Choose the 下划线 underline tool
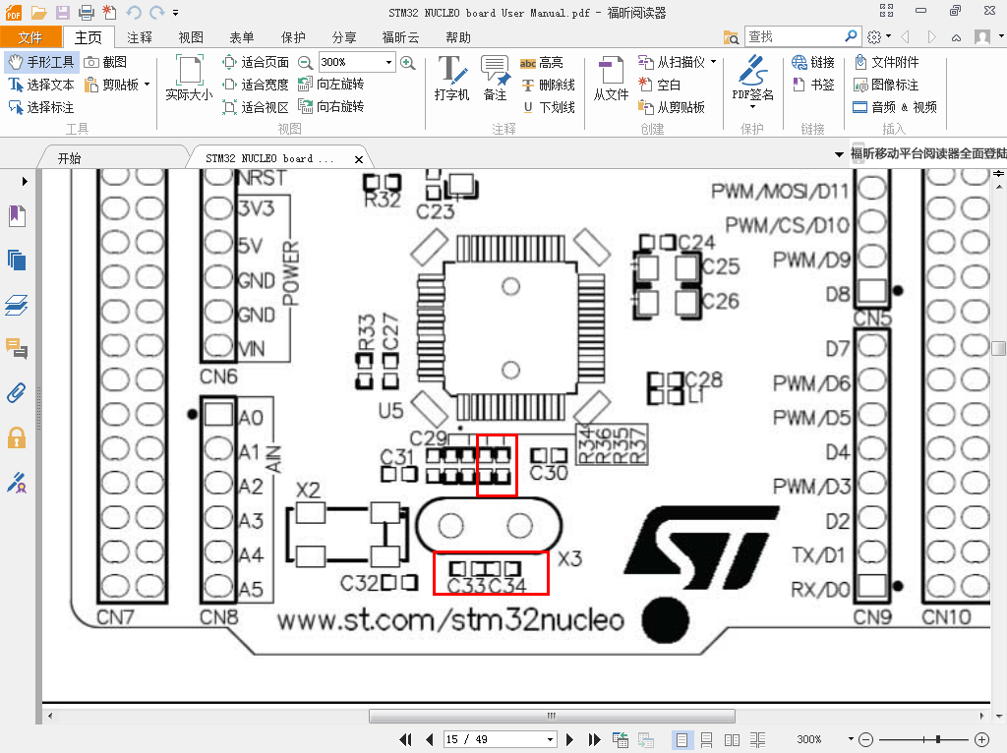 (x=548, y=107)
